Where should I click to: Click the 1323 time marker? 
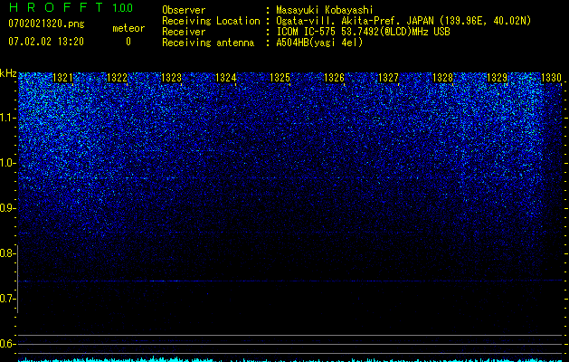coord(171,78)
